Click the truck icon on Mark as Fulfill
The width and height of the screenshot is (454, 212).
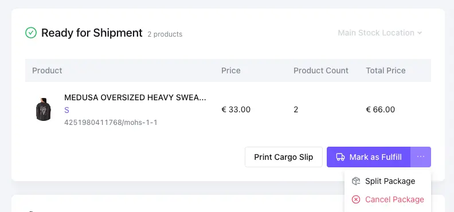tap(340, 157)
